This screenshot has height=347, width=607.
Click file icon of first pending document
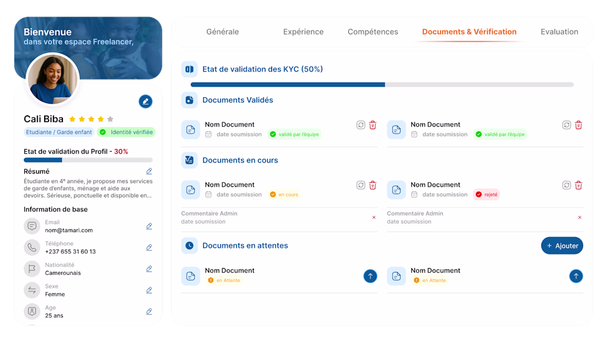tap(190, 276)
